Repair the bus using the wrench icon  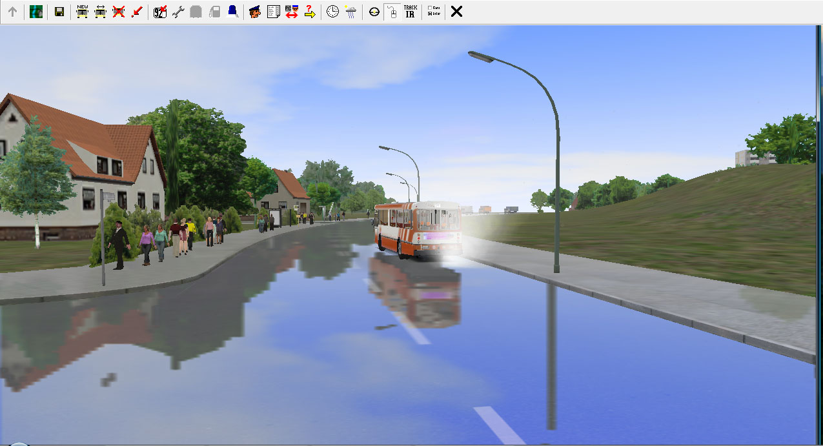178,12
